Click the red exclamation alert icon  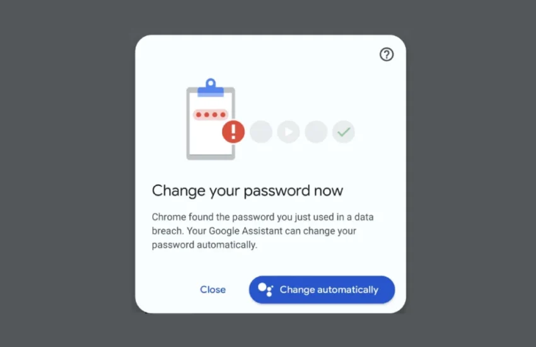click(233, 132)
